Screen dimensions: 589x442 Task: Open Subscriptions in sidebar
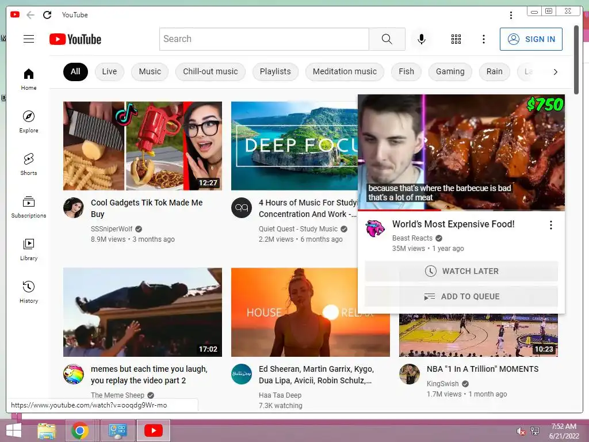(x=29, y=207)
